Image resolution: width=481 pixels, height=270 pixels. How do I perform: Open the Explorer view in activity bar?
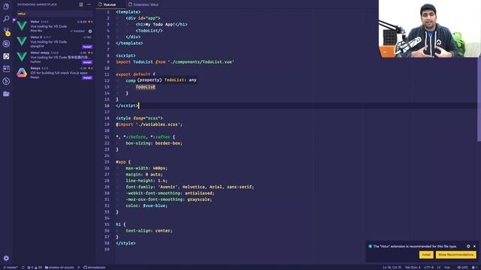point(6,6)
